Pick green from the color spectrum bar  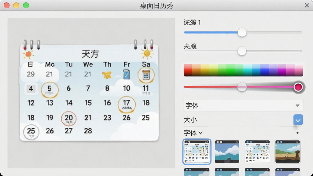[x=230, y=70]
